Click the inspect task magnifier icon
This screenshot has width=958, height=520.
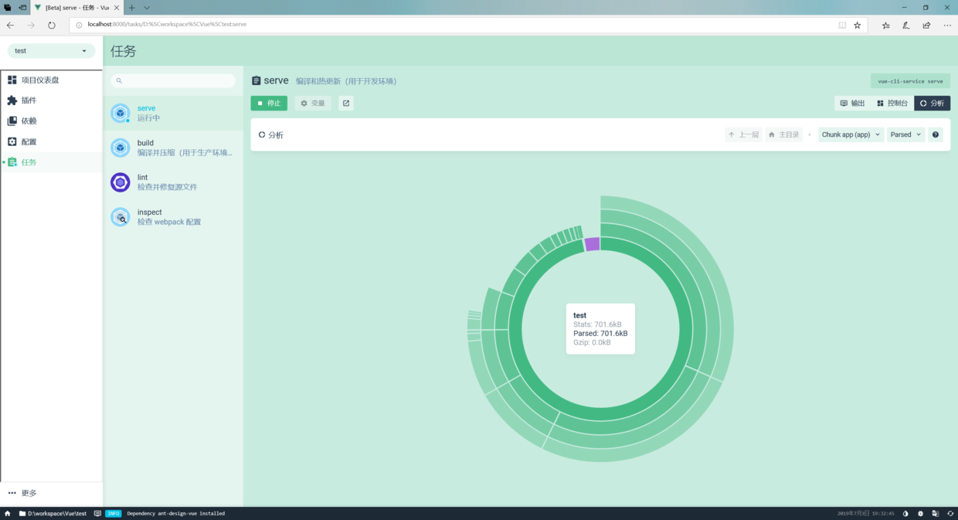[x=121, y=217]
